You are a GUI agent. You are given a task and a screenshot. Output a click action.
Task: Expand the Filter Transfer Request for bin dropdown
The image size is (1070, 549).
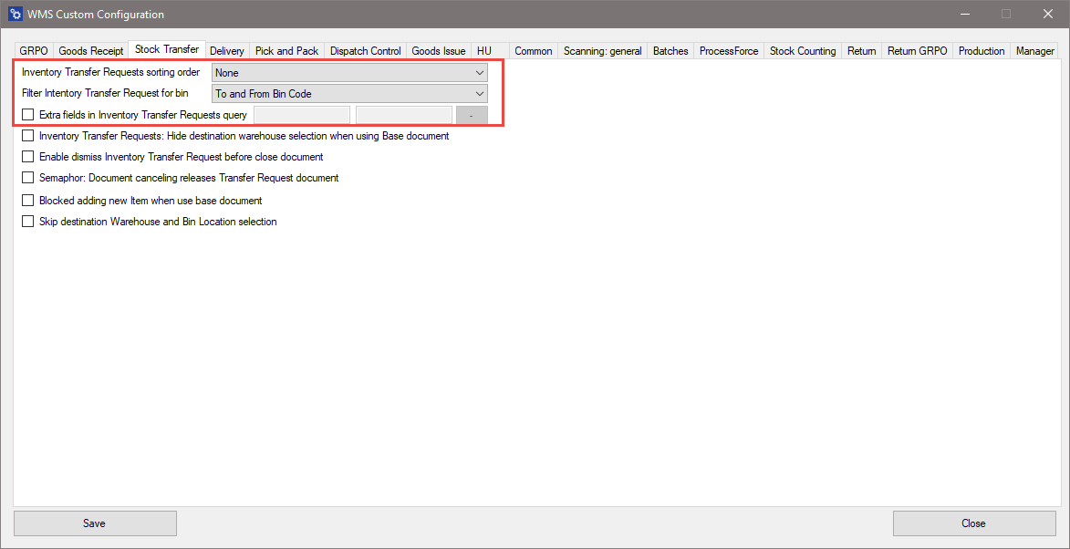[349, 94]
